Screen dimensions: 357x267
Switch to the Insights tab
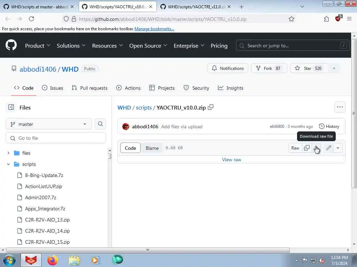[x=230, y=88]
